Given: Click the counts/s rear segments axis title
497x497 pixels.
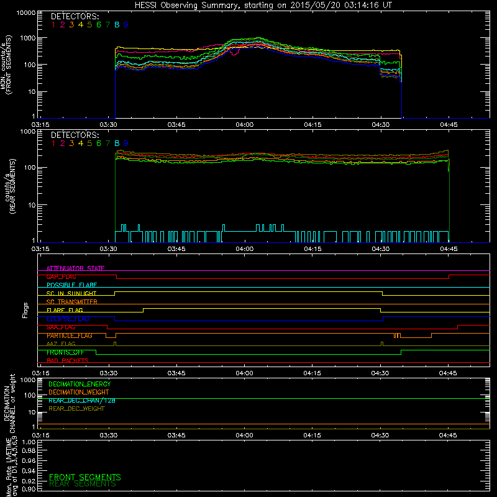Looking at the screenshot, I should point(10,186).
